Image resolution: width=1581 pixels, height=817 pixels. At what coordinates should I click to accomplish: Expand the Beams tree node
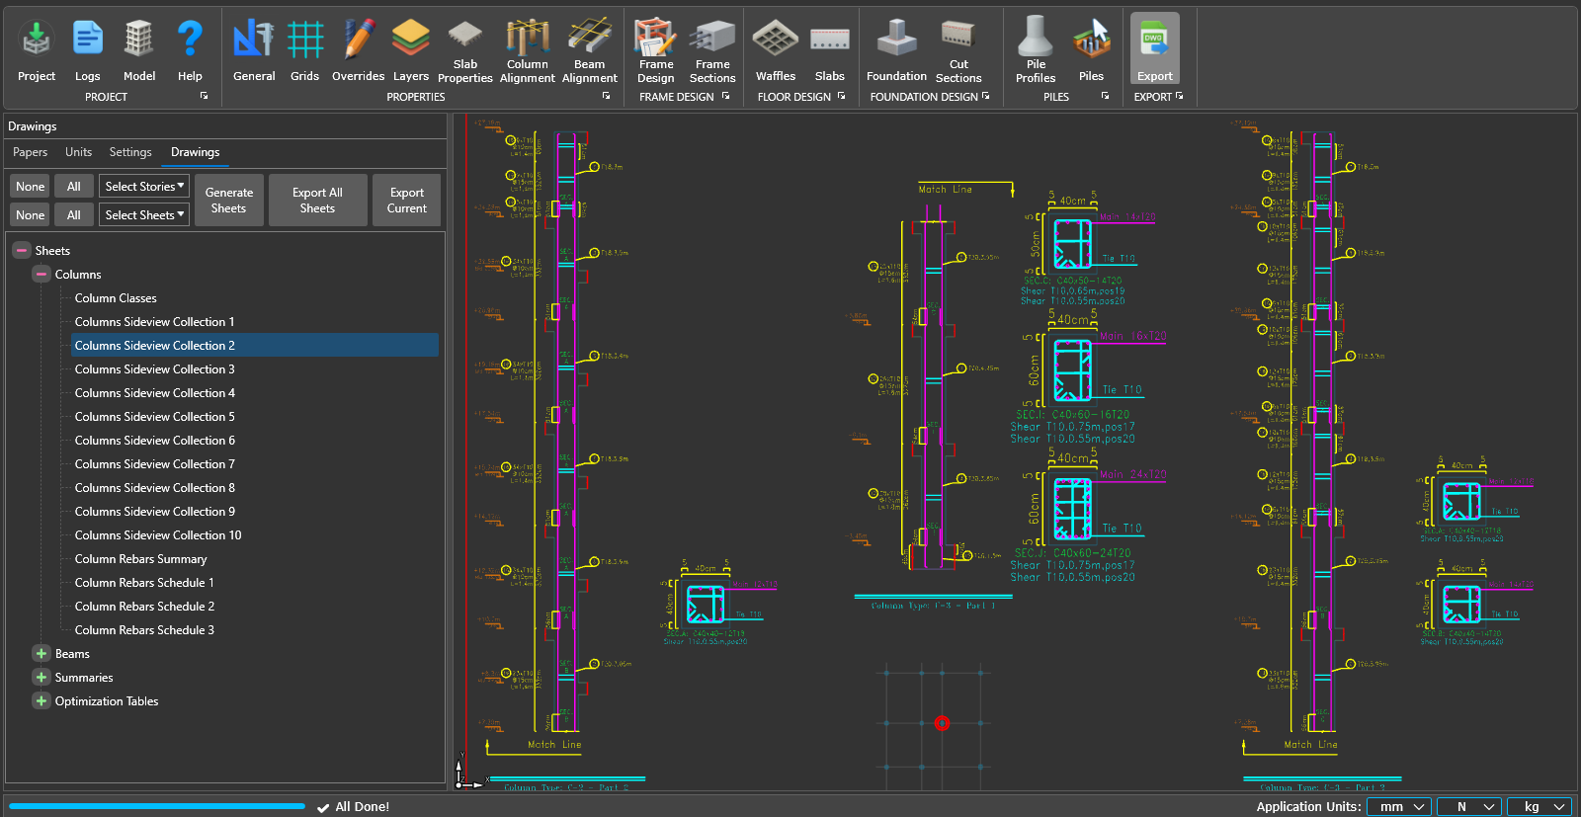pyautogui.click(x=42, y=654)
